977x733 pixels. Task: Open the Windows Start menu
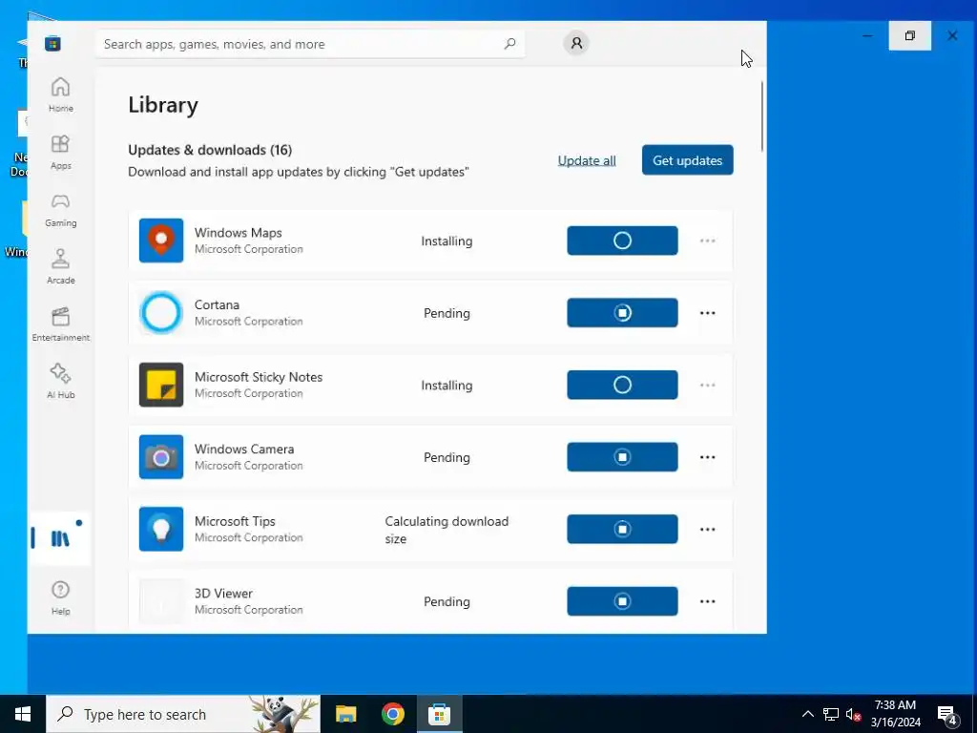pyautogui.click(x=23, y=714)
